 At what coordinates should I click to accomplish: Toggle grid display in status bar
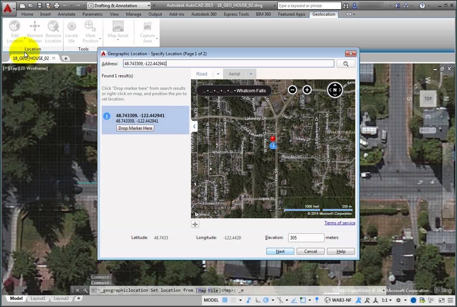[225, 300]
